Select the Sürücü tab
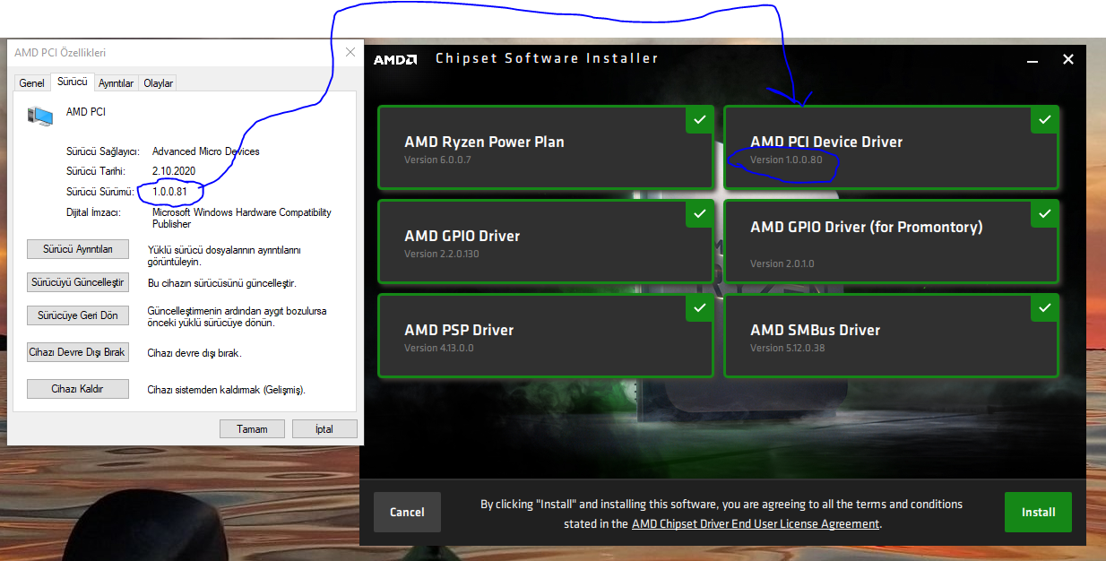This screenshot has width=1106, height=561. [x=73, y=82]
